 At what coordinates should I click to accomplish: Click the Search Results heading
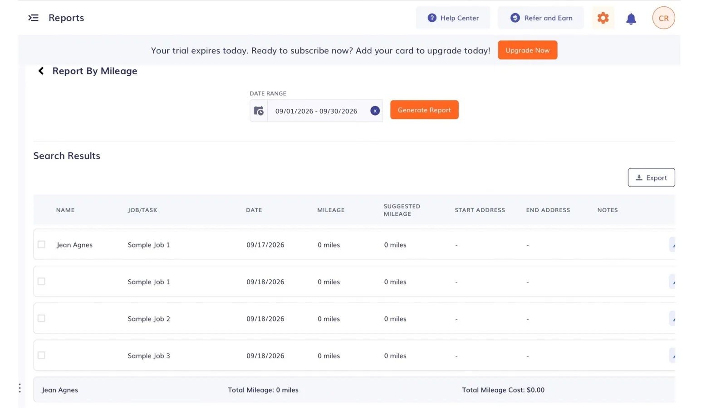pos(67,155)
